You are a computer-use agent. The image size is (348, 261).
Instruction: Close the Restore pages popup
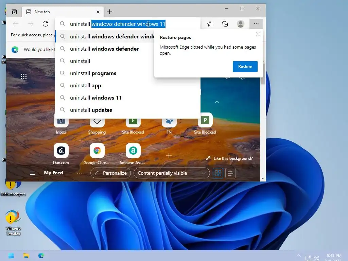258,34
